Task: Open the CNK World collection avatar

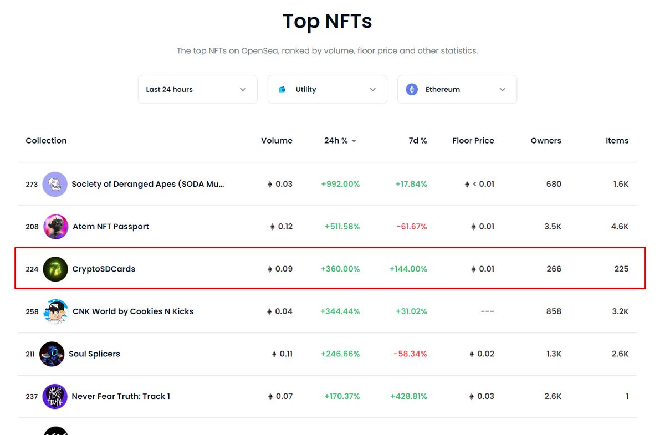Action: click(x=55, y=311)
